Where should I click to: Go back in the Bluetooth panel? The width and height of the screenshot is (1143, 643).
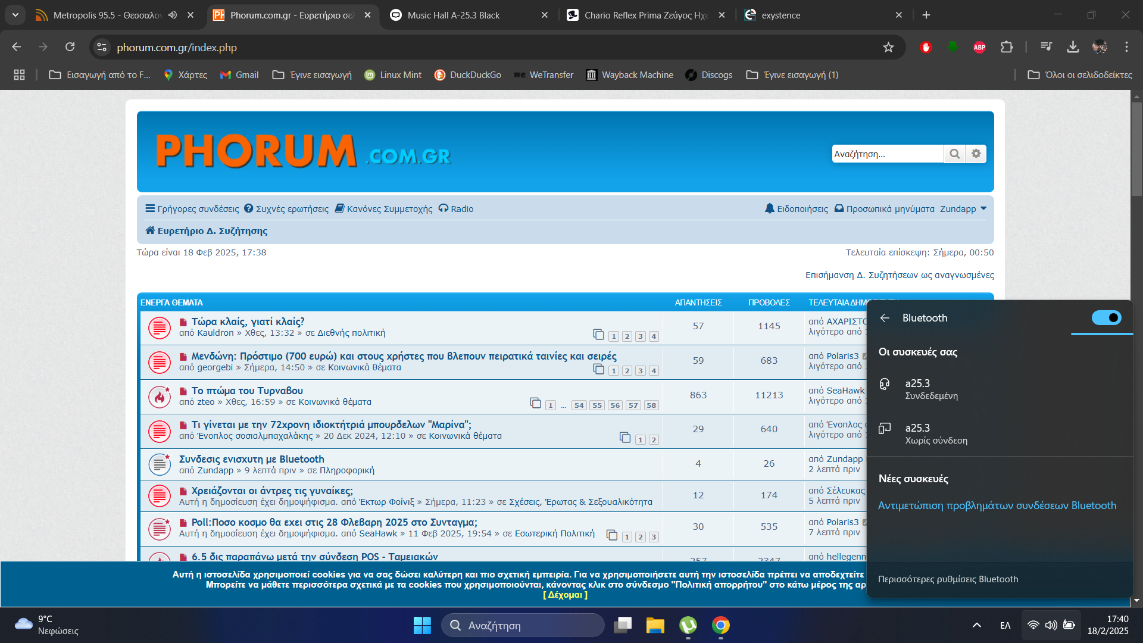[x=885, y=318]
